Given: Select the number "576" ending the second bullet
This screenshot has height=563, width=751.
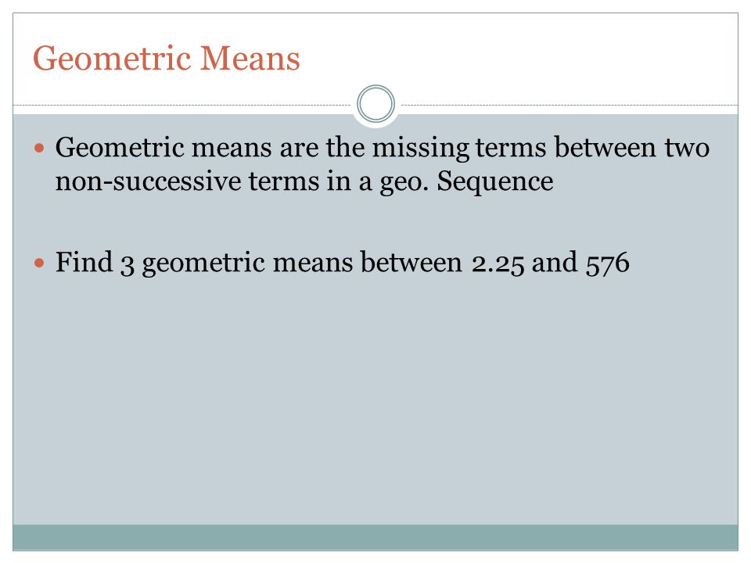Looking at the screenshot, I should tap(607, 264).
